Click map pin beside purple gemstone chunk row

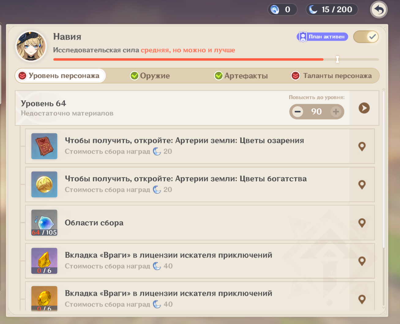tap(362, 261)
